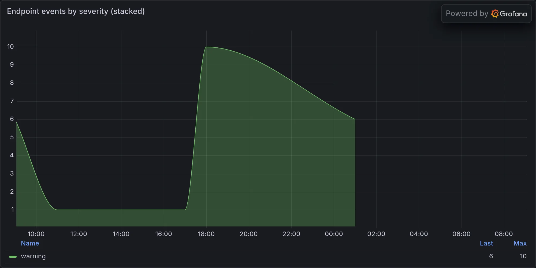The width and height of the screenshot is (536, 268).
Task: Open the Powered by Grafana link
Action: [486, 14]
